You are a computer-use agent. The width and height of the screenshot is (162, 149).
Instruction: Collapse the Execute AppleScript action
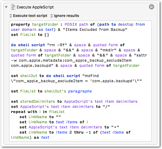click(x=6, y=7)
